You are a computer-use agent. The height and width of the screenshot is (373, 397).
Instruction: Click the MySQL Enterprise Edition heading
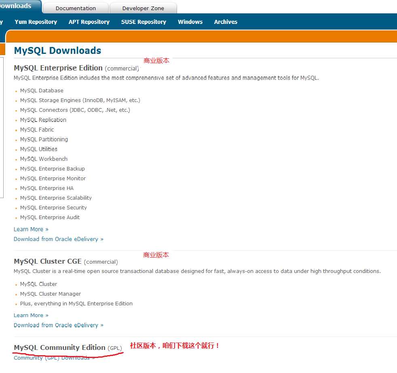pyautogui.click(x=58, y=68)
